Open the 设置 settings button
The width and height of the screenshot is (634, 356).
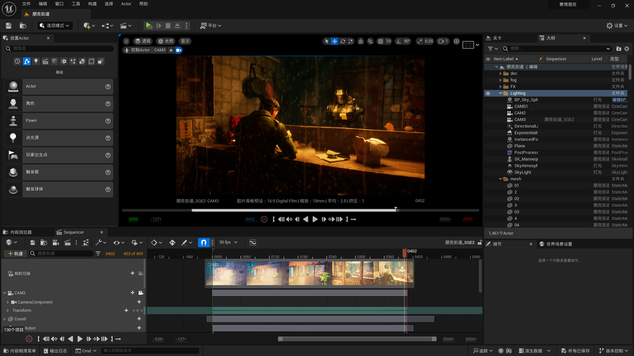tap(617, 26)
